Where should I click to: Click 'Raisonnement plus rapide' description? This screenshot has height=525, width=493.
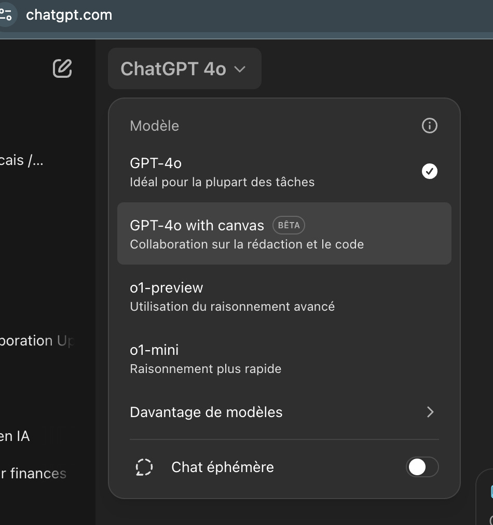click(x=206, y=369)
